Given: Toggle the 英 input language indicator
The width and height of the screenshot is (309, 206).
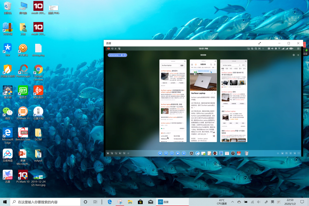Looking at the screenshot, I should click(x=272, y=202).
